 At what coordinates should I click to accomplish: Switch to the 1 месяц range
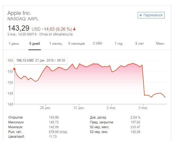[55, 44]
